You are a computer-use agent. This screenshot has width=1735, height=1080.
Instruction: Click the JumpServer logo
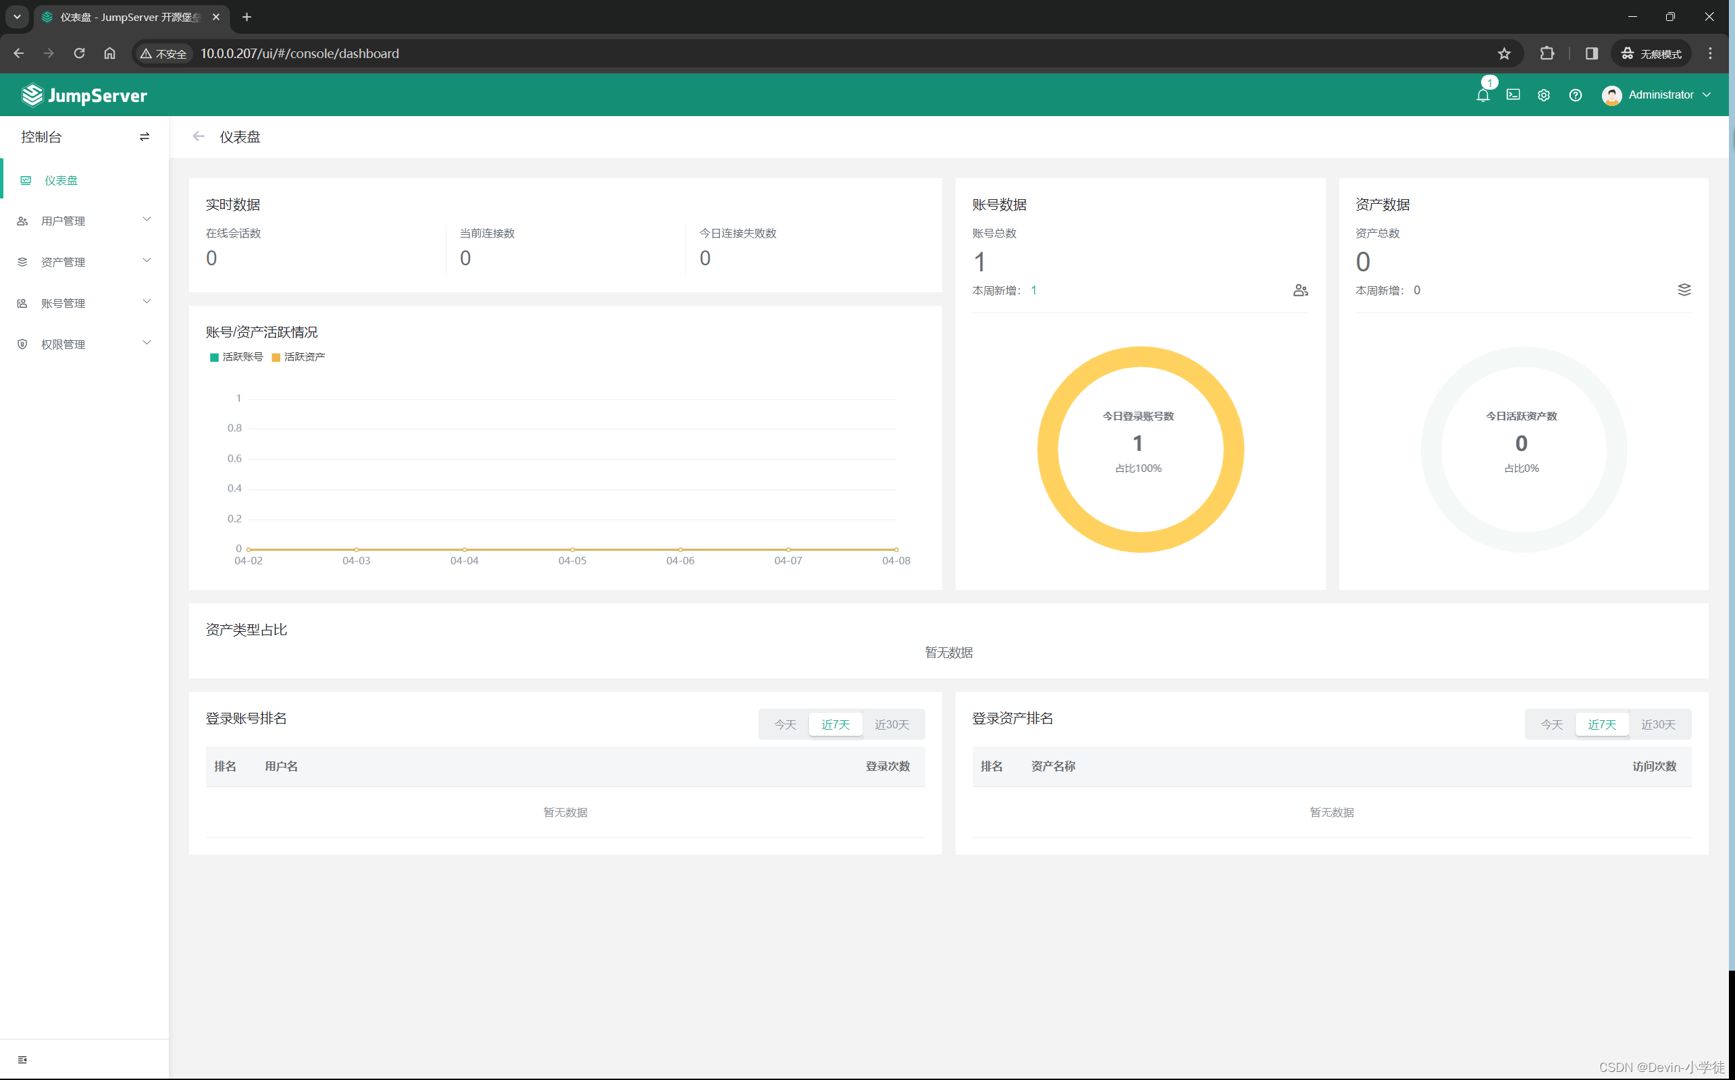(x=84, y=95)
